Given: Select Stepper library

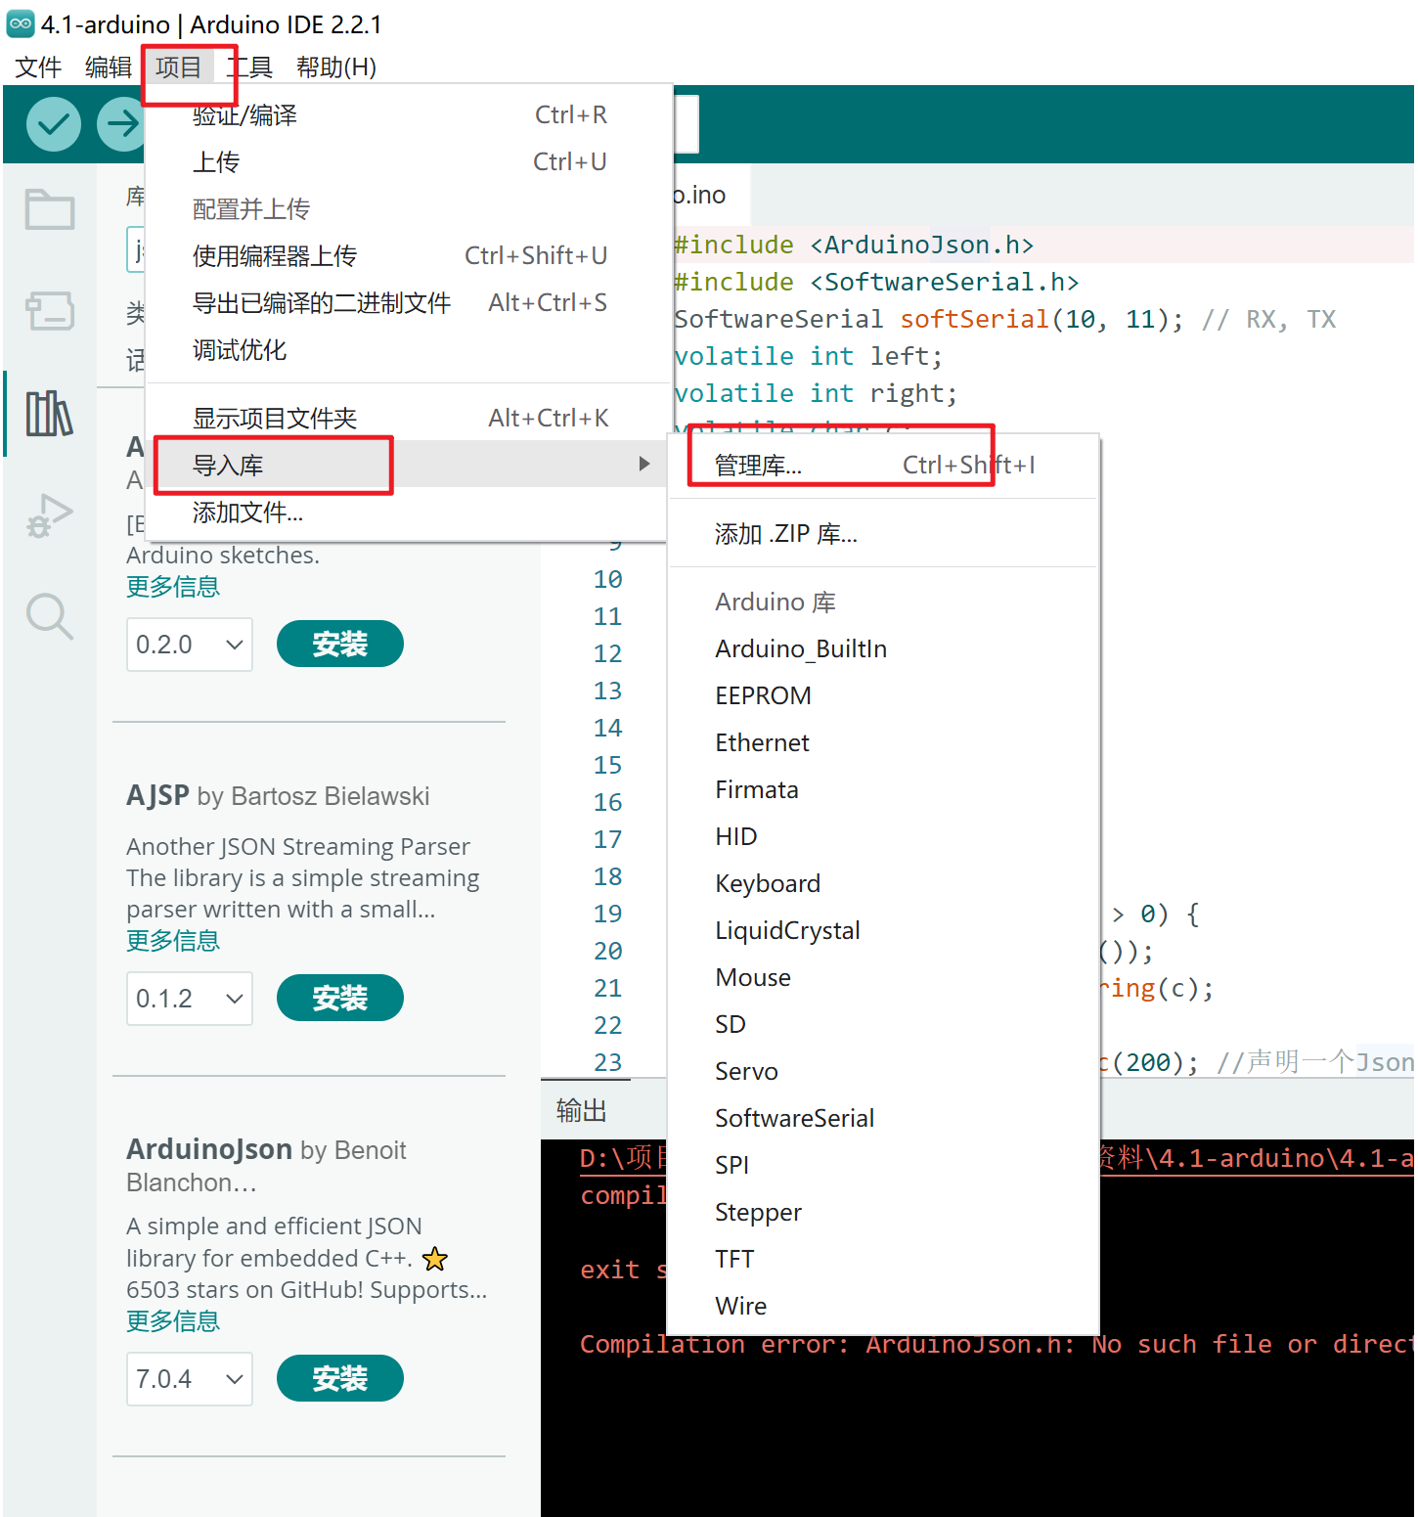Looking at the screenshot, I should pos(884,1213).
